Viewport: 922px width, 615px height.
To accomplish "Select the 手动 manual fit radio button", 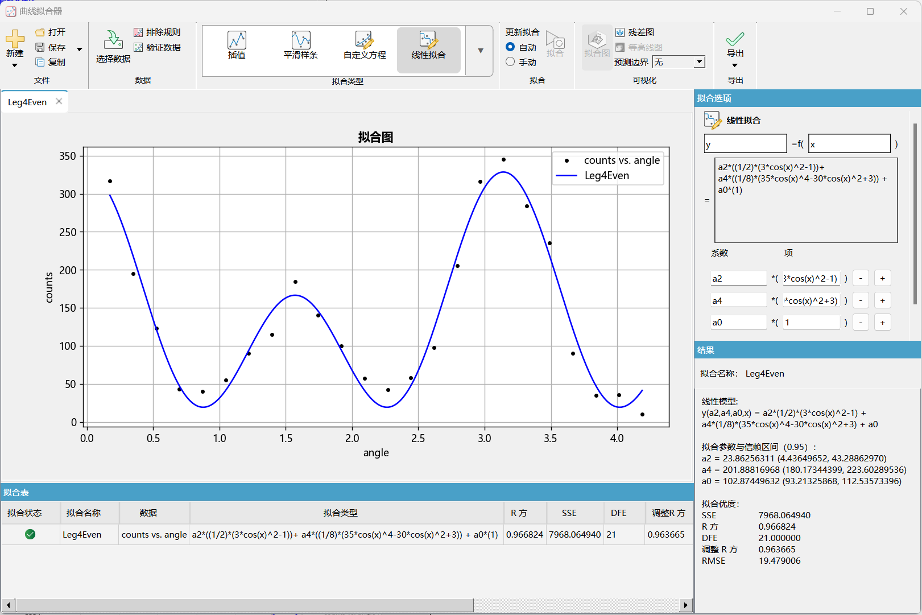I will (x=510, y=62).
